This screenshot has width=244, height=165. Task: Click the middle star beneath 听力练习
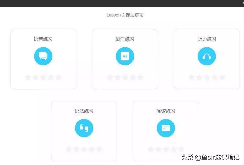(207, 77)
